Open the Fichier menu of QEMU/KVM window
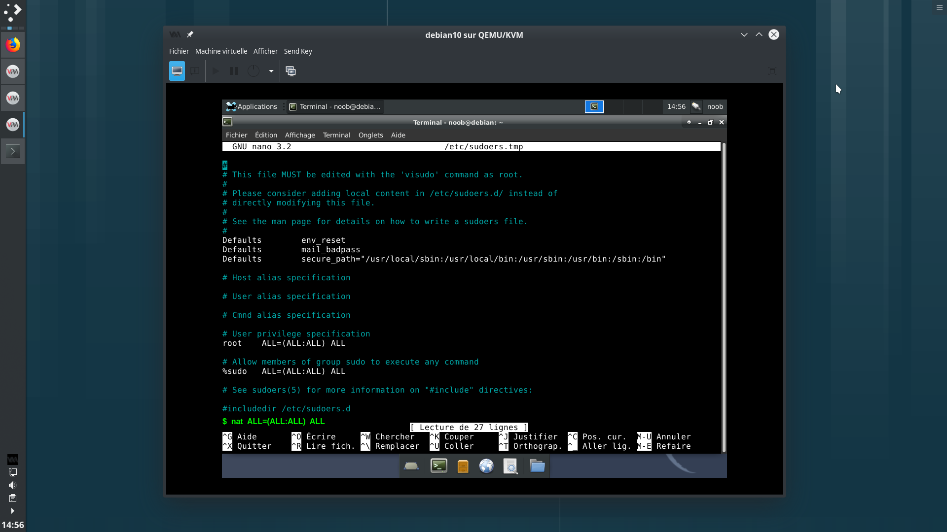Viewport: 947px width, 532px height. click(x=179, y=51)
